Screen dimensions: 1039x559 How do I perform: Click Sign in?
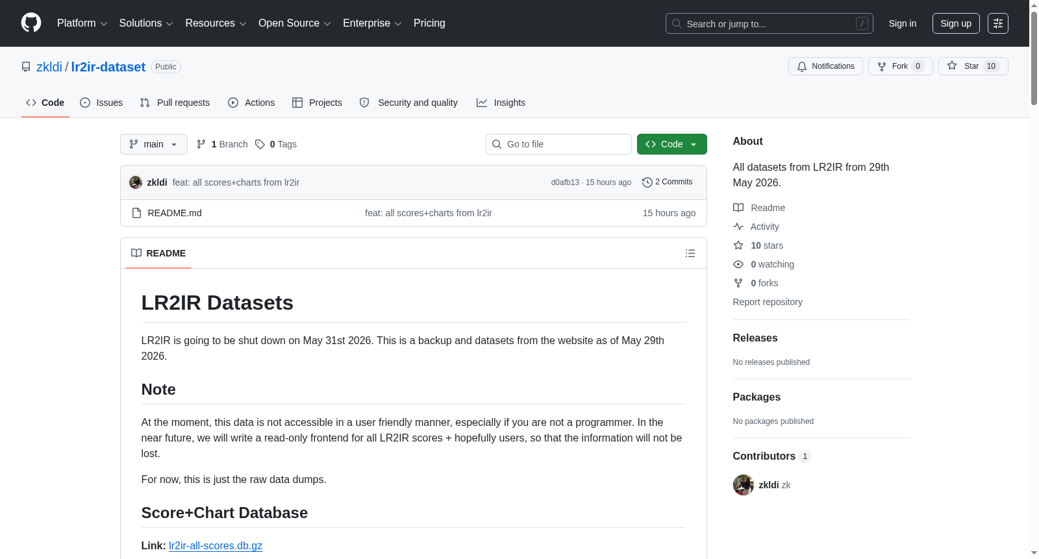point(903,23)
